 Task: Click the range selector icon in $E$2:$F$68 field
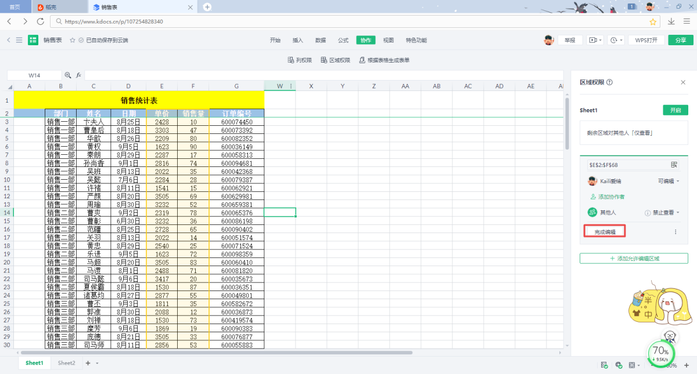click(674, 165)
